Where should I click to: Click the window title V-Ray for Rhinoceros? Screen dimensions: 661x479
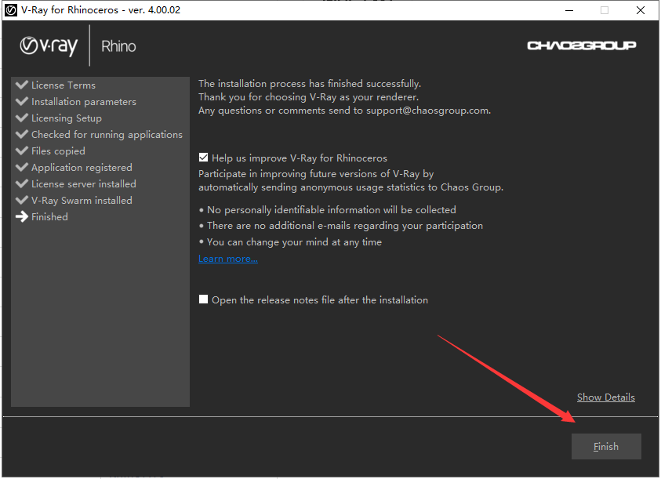pyautogui.click(x=100, y=10)
